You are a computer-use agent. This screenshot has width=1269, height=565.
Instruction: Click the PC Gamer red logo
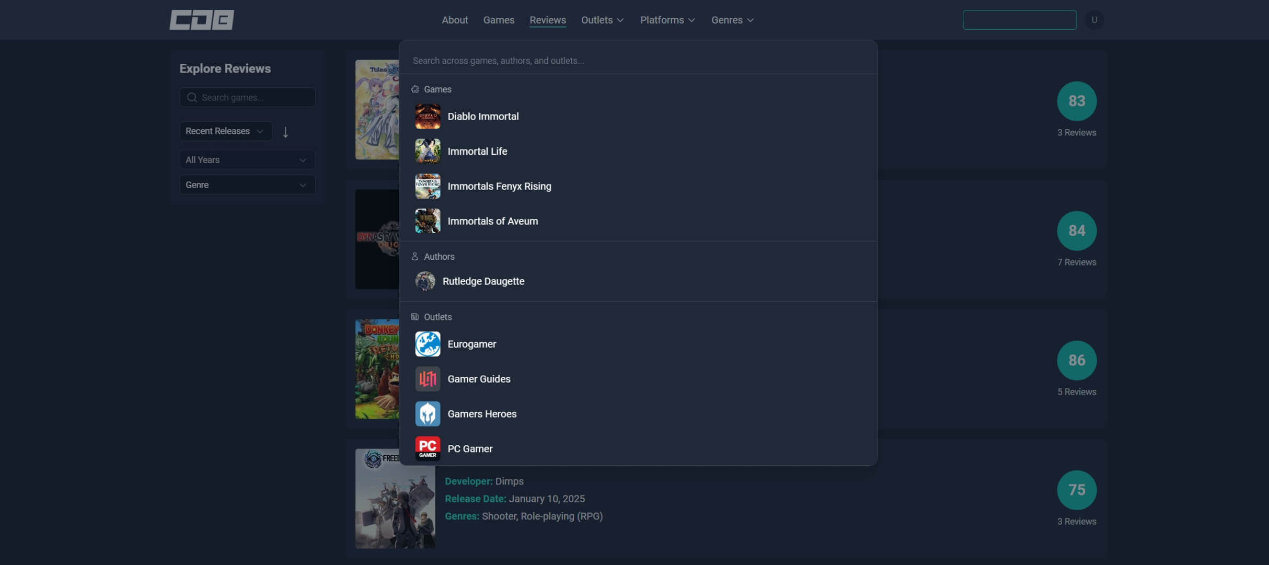pyautogui.click(x=428, y=448)
